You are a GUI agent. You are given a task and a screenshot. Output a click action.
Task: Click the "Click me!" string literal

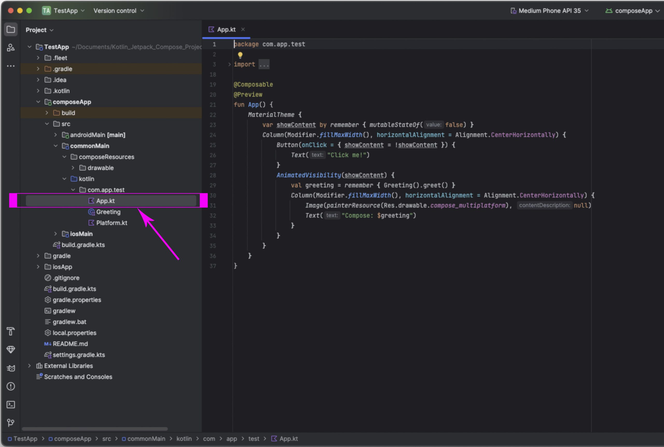(x=346, y=155)
